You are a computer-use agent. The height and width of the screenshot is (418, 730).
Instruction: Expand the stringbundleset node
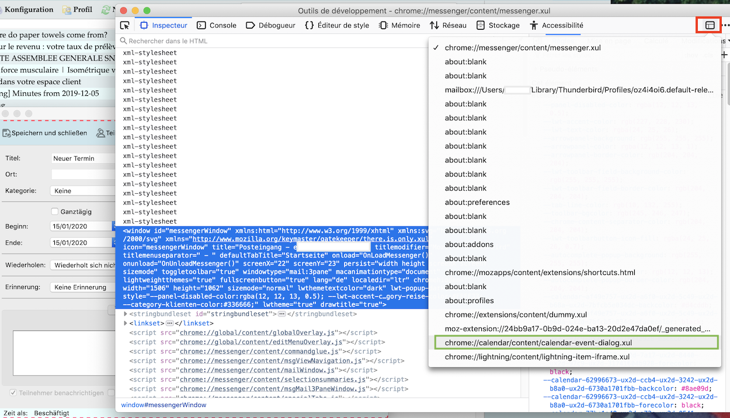pos(126,314)
